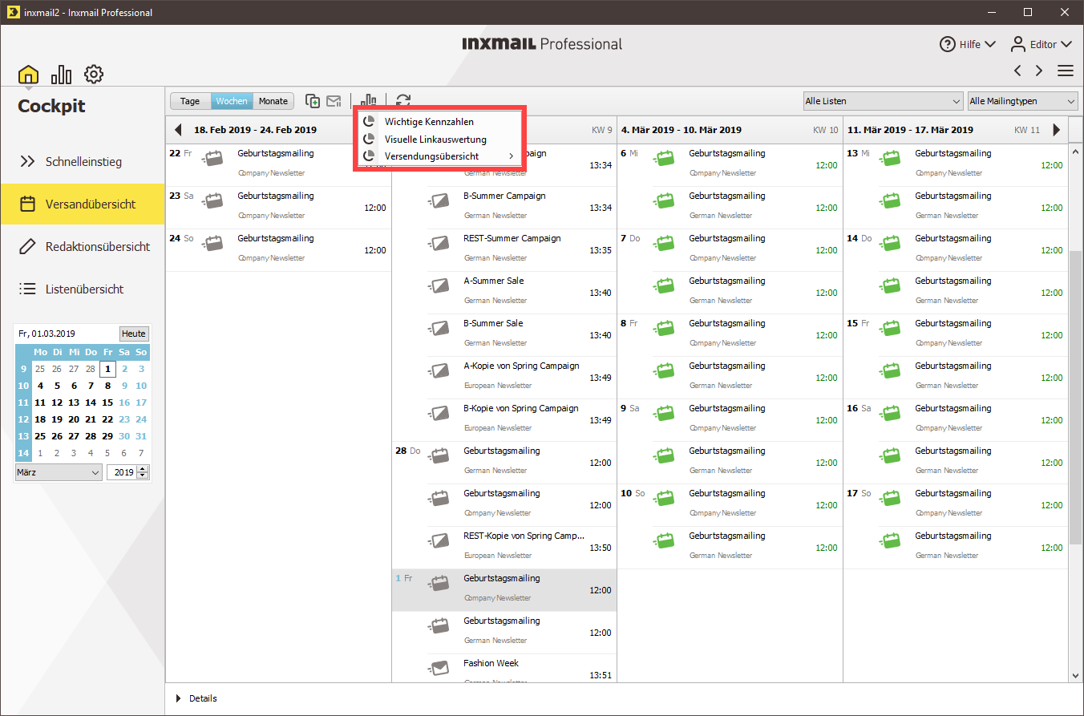Open Redaktionsübersicht in the sidebar
Viewport: 1084px width, 716px height.
click(83, 246)
